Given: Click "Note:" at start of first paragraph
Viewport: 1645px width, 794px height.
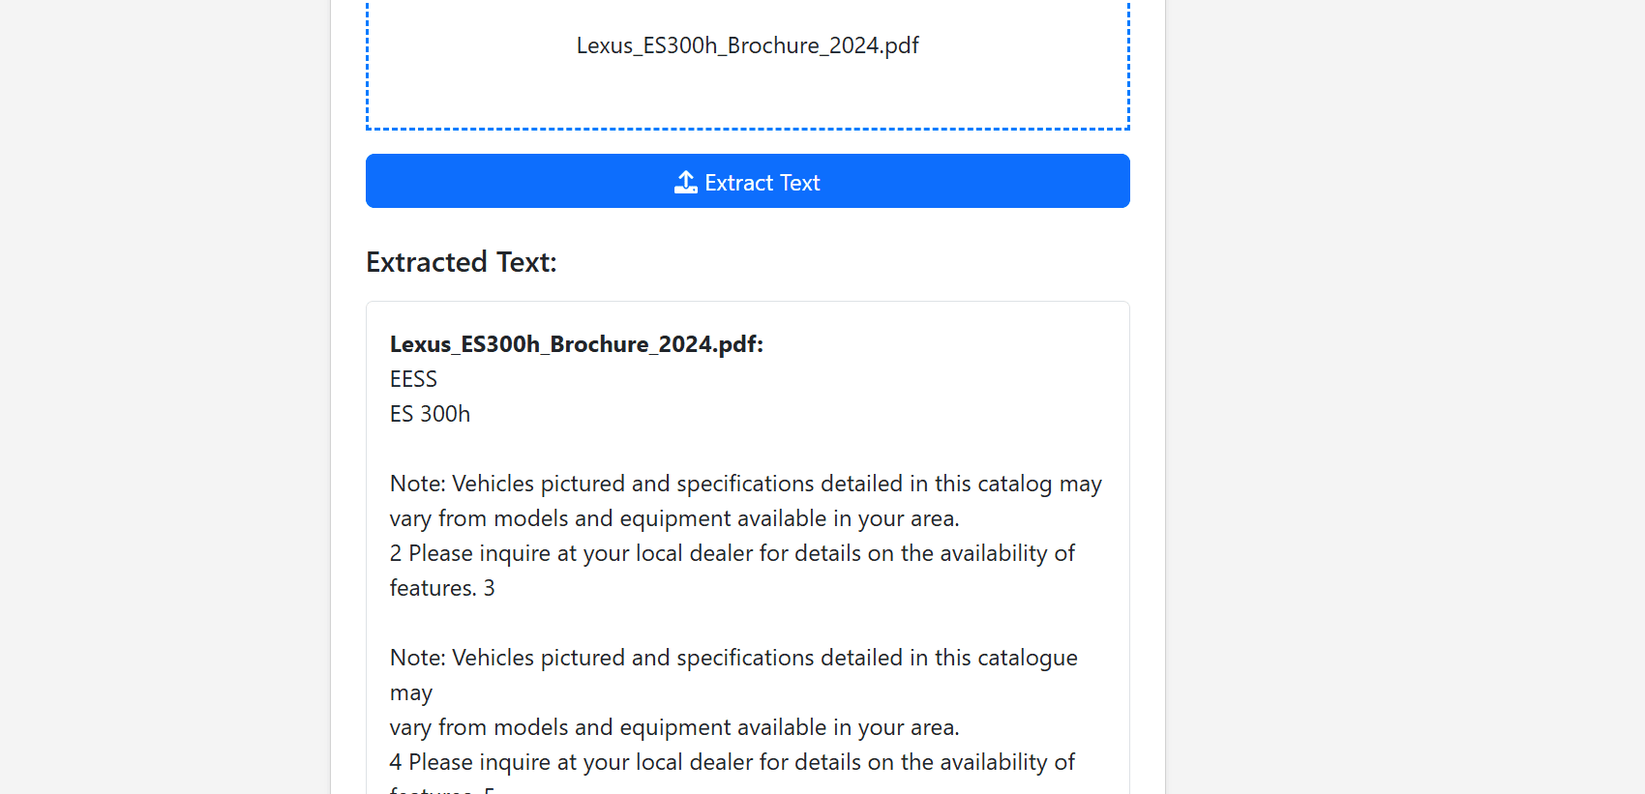Looking at the screenshot, I should 417,484.
